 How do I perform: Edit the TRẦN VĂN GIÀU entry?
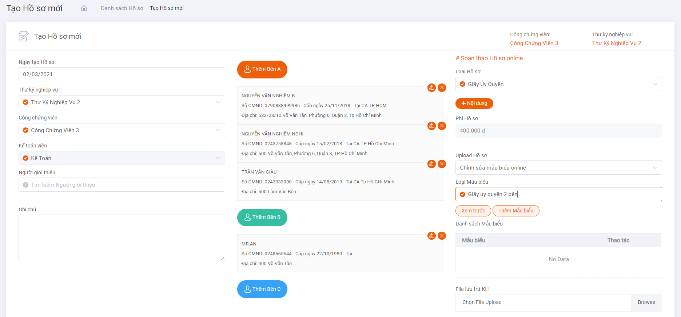(x=431, y=164)
